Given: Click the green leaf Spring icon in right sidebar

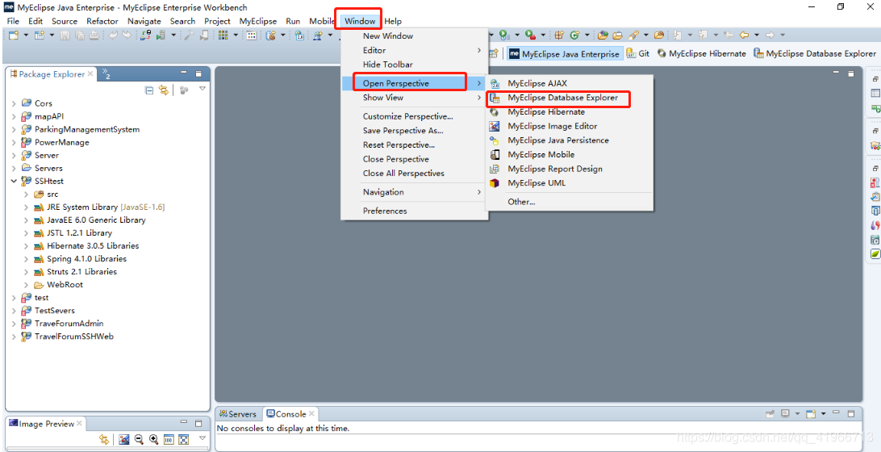Looking at the screenshot, I should tap(875, 254).
